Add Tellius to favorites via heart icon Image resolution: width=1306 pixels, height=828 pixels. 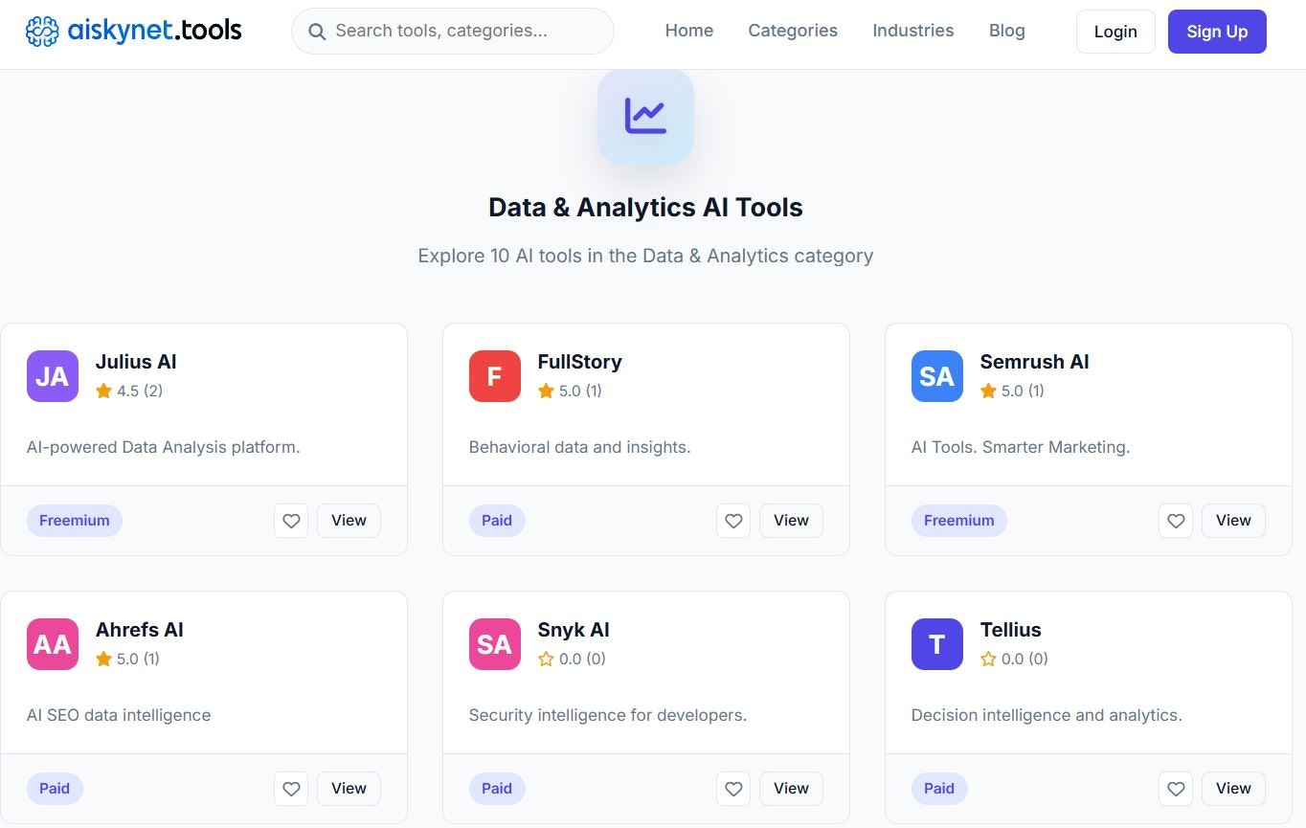[1176, 789]
